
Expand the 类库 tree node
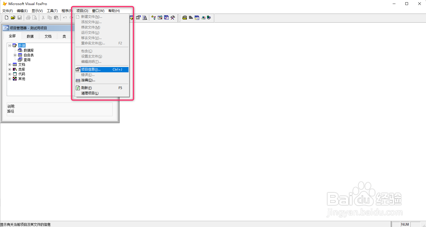pos(10,69)
